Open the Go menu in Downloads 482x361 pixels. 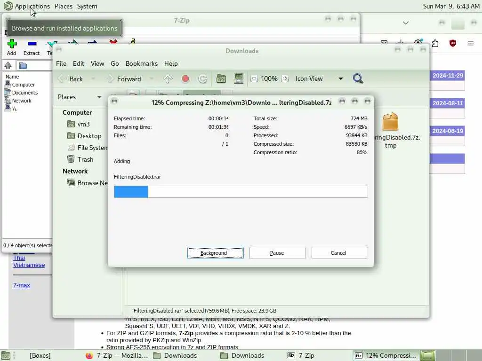click(115, 63)
